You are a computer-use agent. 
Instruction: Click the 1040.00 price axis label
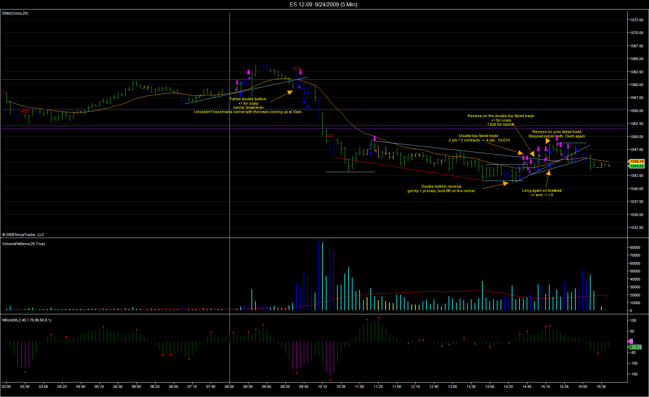pyautogui.click(x=636, y=189)
